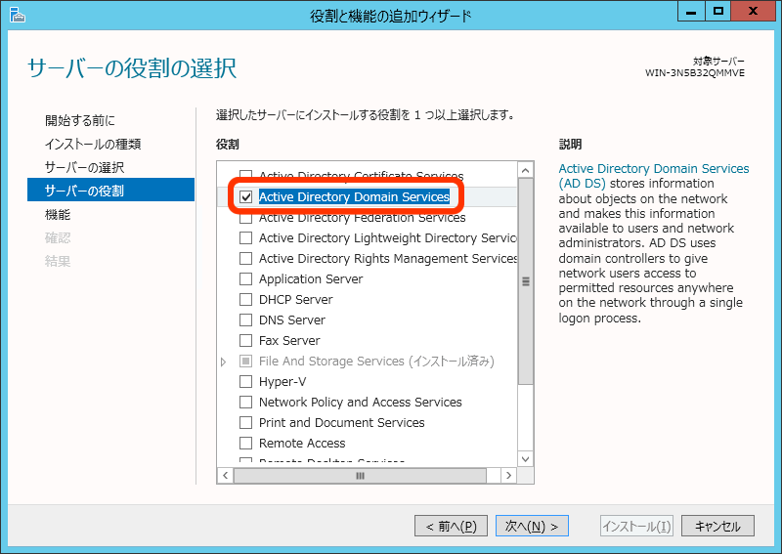Check the Remote Access role
This screenshot has width=782, height=554.
pos(246,443)
